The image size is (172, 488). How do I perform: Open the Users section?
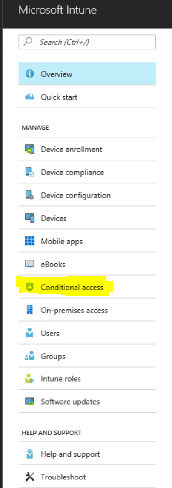(87, 333)
